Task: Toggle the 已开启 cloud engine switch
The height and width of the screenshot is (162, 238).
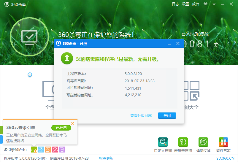Action: [61, 128]
